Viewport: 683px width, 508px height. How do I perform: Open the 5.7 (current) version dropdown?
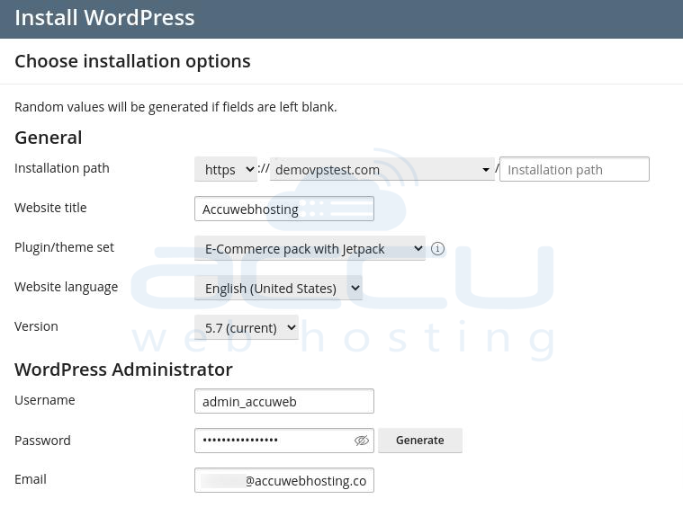pyautogui.click(x=247, y=328)
